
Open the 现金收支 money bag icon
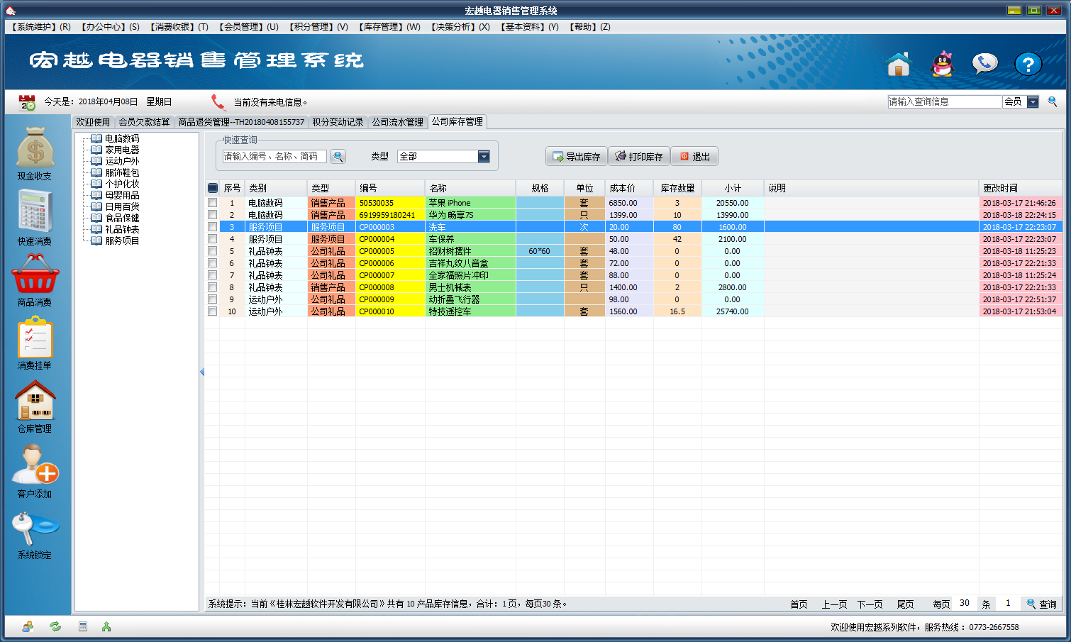(x=35, y=148)
